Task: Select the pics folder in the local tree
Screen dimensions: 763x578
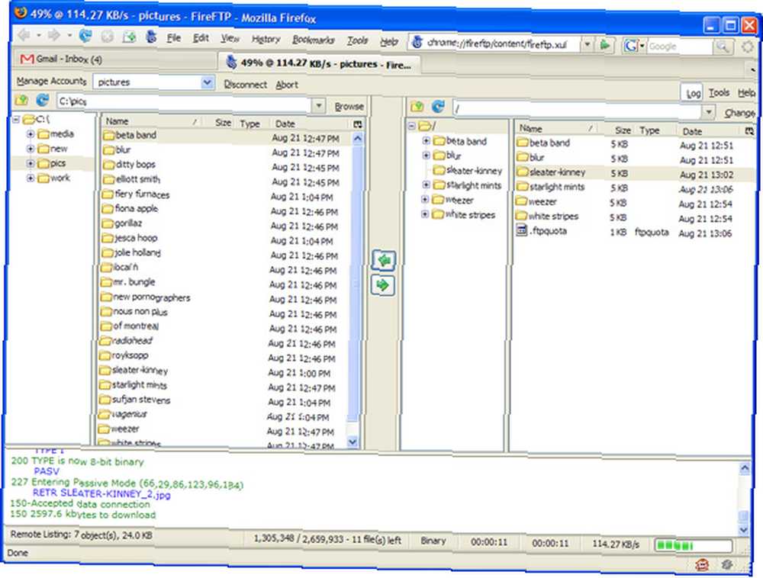Action: pyautogui.click(x=58, y=163)
